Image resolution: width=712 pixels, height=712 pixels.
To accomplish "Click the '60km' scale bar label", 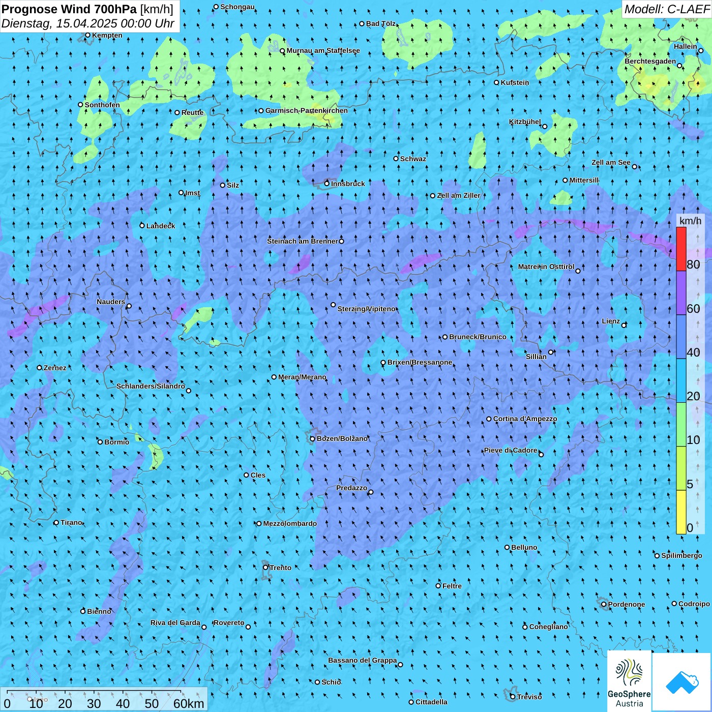I will click(x=189, y=703).
